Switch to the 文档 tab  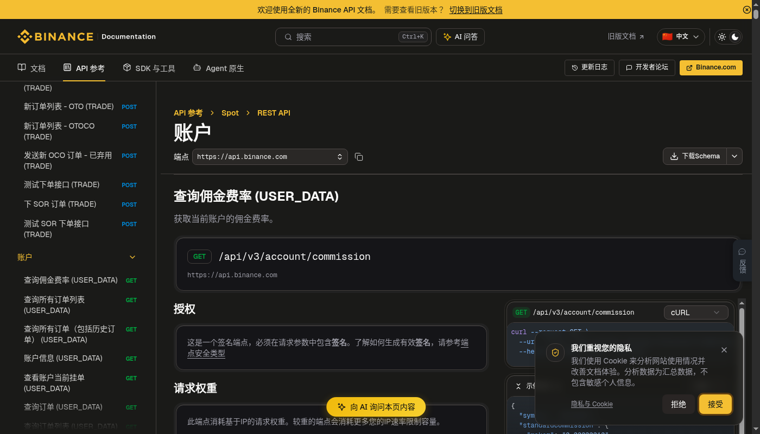coord(31,68)
